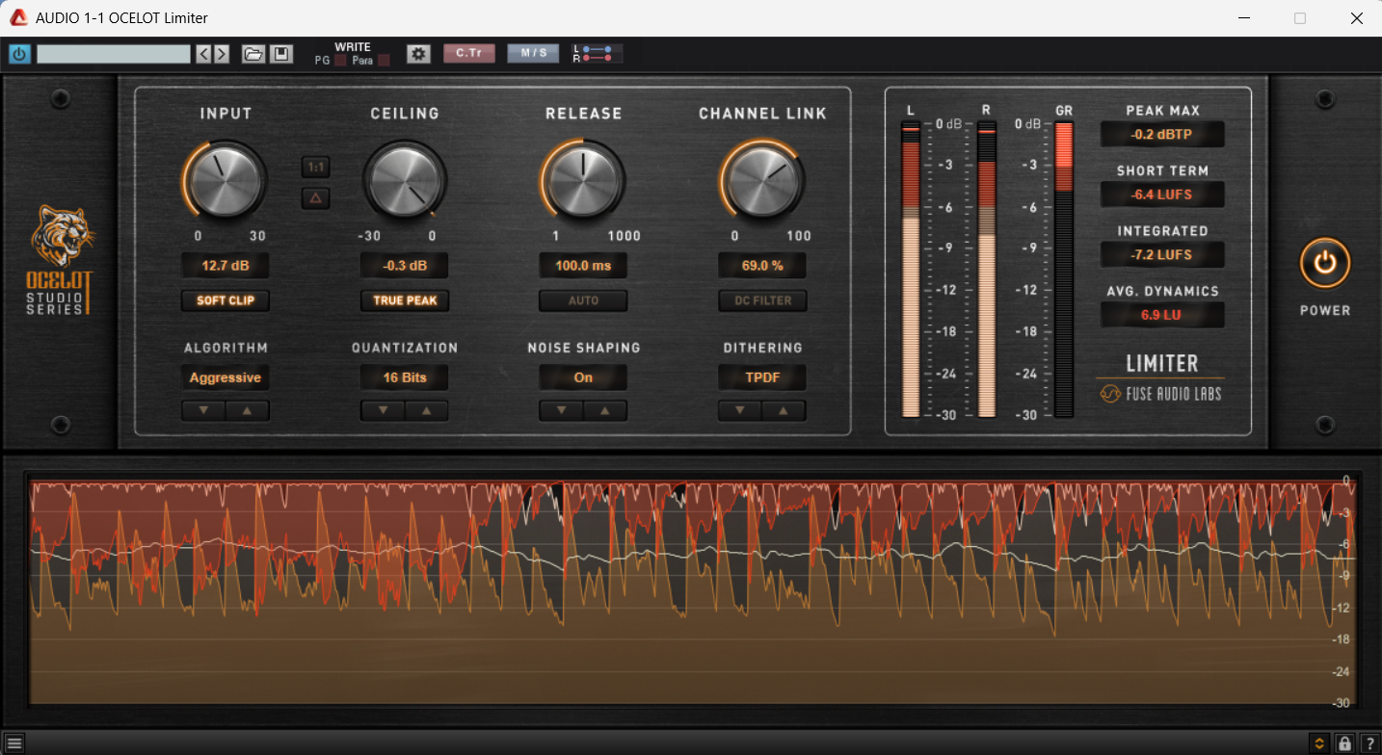1382x755 pixels.
Task: Click the release value field 100.0 ms
Action: click(x=583, y=266)
